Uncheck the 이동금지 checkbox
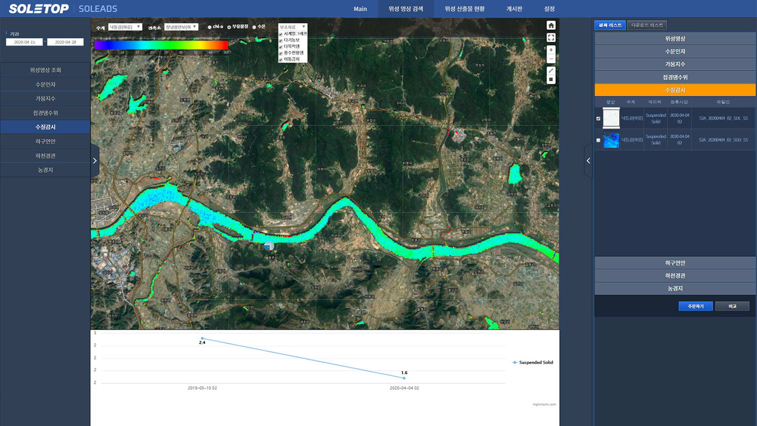This screenshot has width=757, height=426. pos(281,60)
